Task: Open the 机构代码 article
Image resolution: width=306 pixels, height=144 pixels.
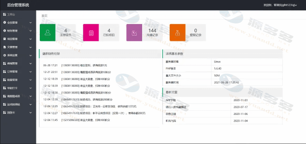Action: coord(171,121)
